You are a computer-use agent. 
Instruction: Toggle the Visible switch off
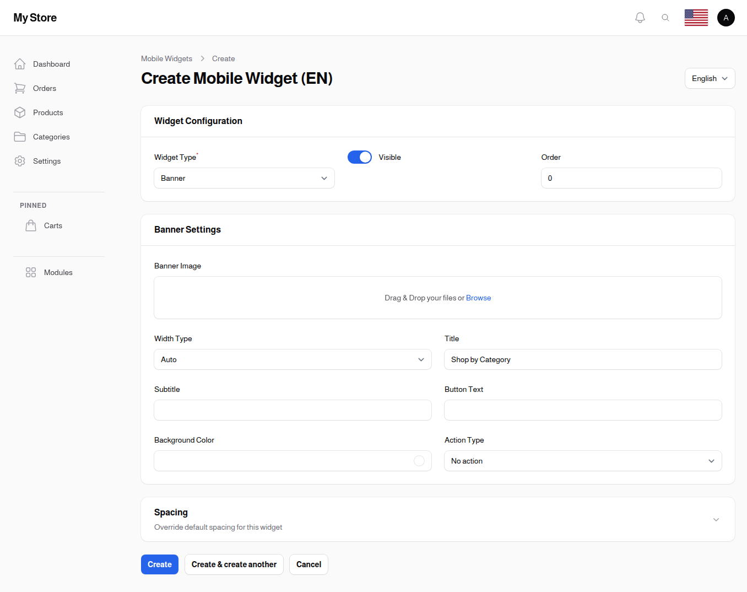tap(359, 157)
